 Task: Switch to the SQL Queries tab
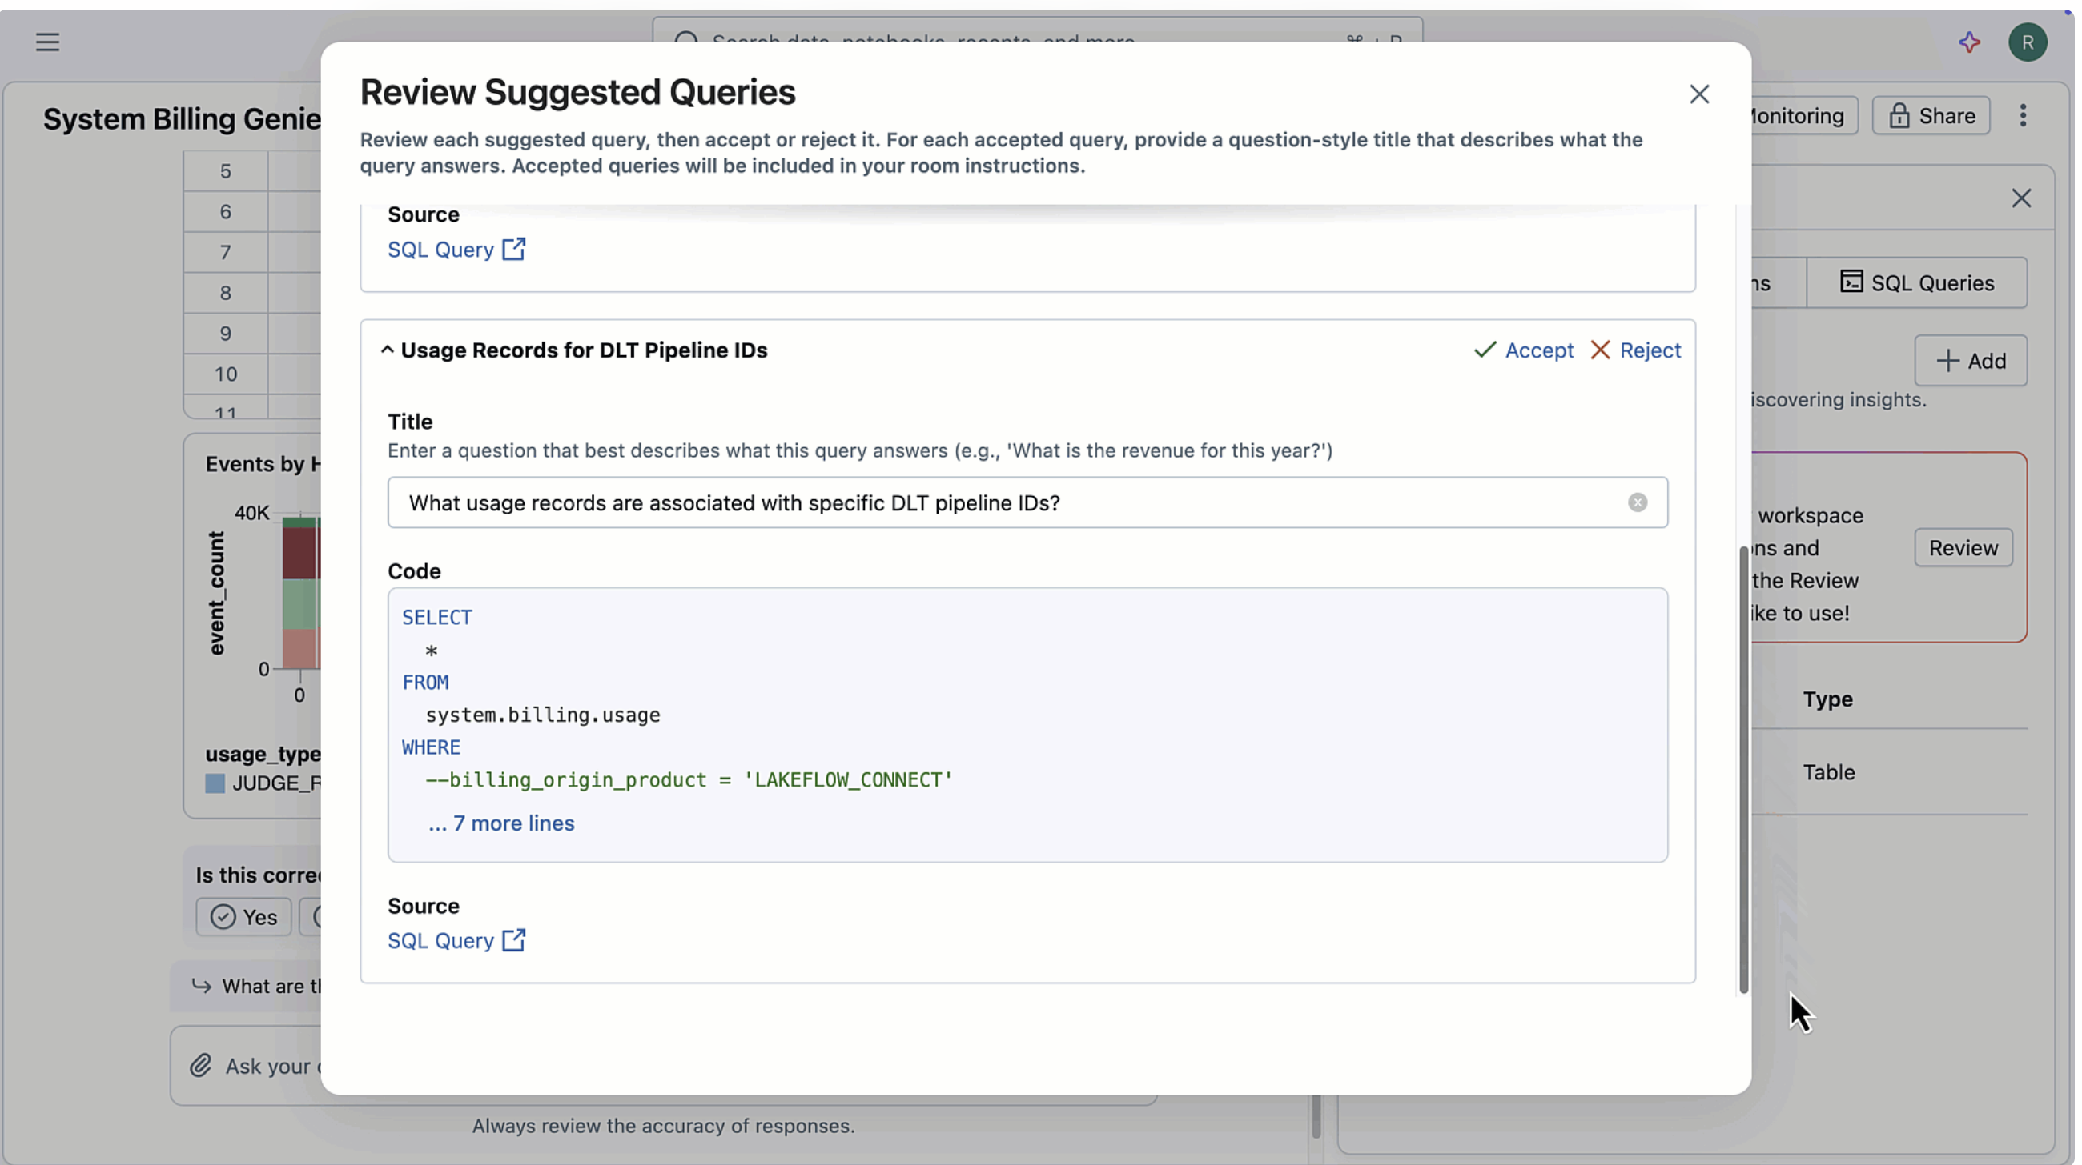[1916, 283]
